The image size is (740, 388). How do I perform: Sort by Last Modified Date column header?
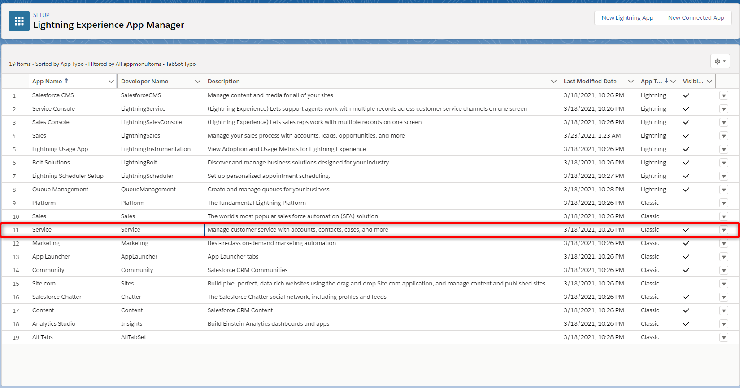click(x=590, y=82)
